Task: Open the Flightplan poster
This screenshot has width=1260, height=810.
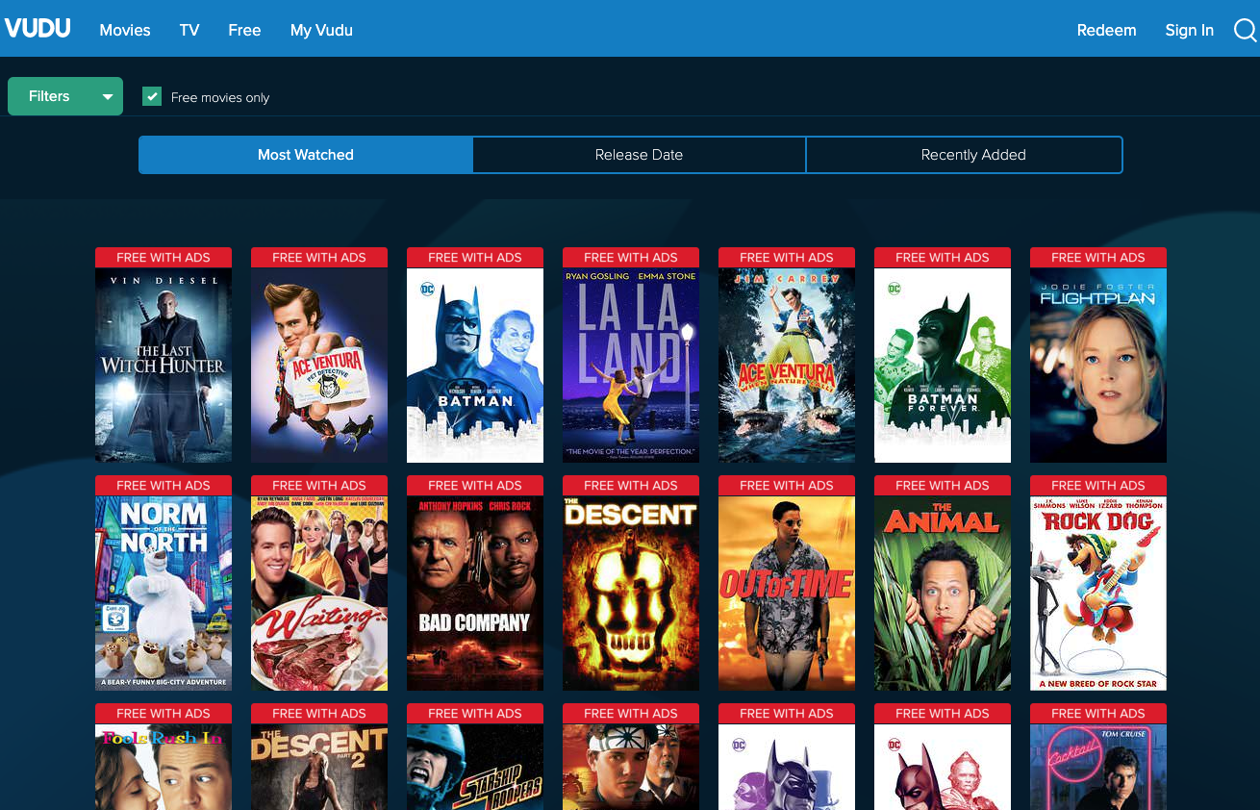Action: [x=1098, y=366]
